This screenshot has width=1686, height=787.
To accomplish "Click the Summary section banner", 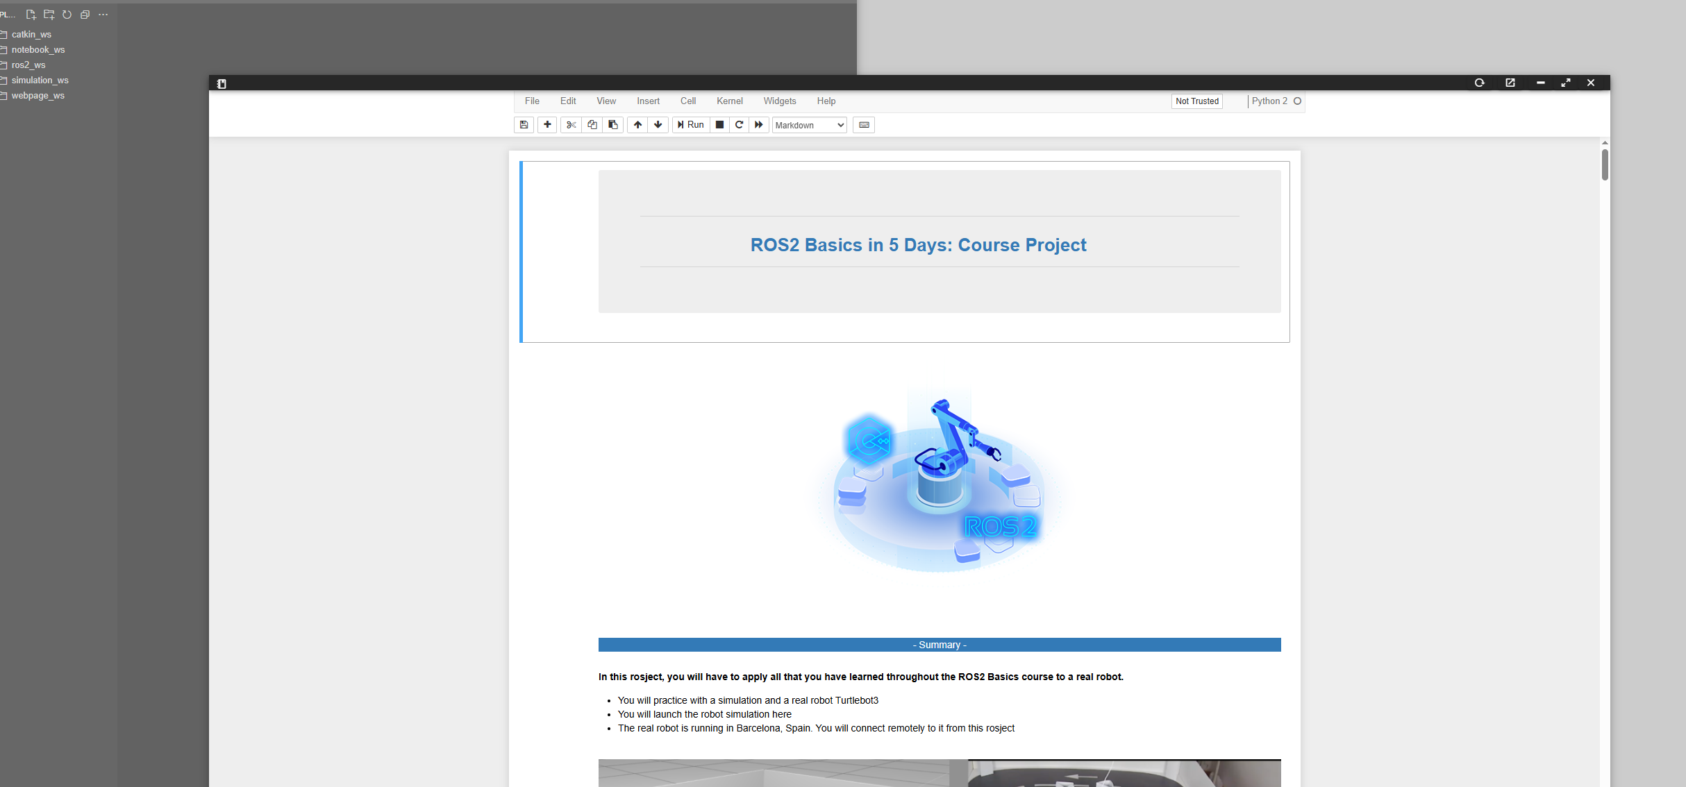I will (940, 645).
